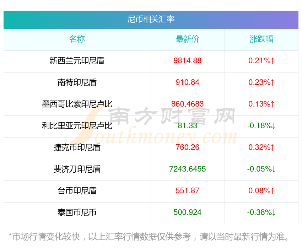Select the 捷克币印尼盾 row name
The width and height of the screenshot is (302, 248).
coord(77,147)
